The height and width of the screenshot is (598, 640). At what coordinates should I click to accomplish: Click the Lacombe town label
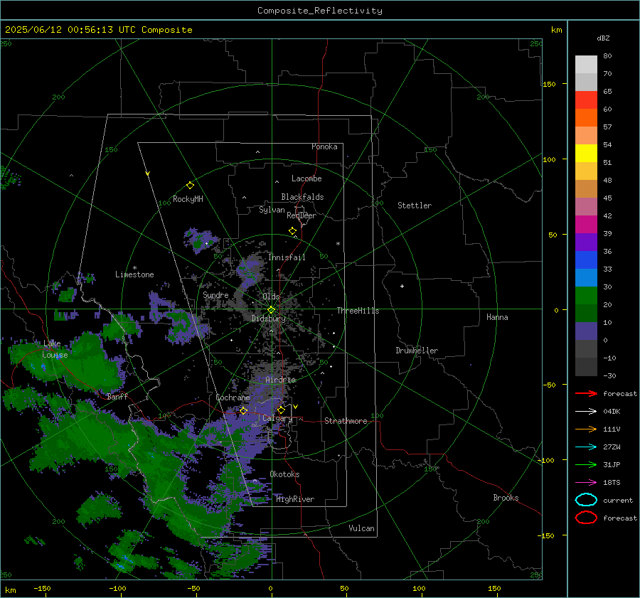(306, 178)
